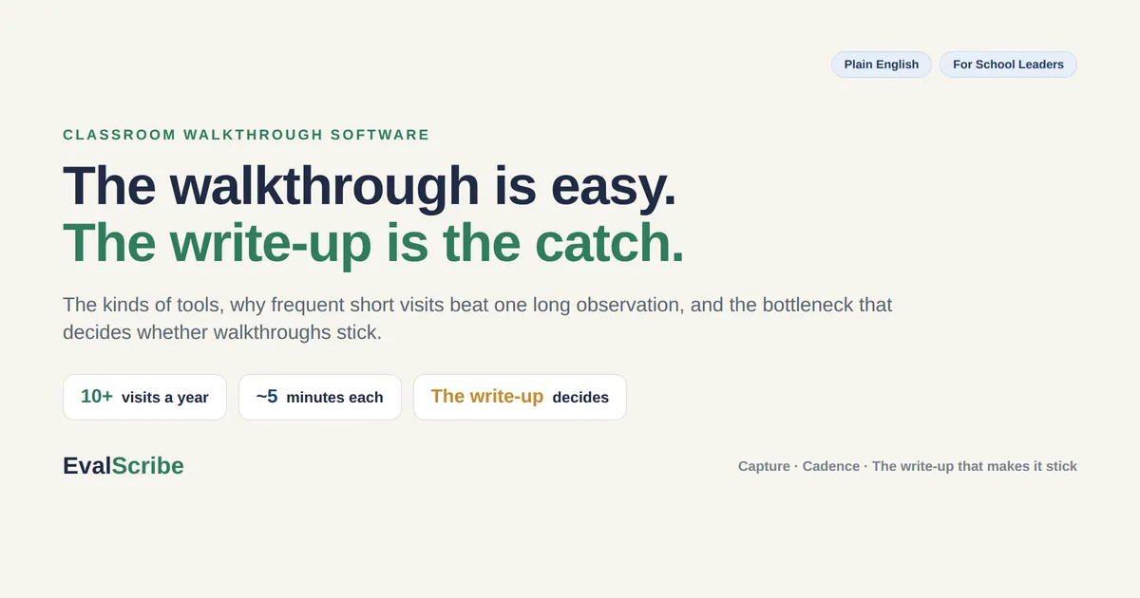Viewport: 1140px width, 598px height.
Task: Click the For School Leaders tag
Action: click(x=1008, y=65)
